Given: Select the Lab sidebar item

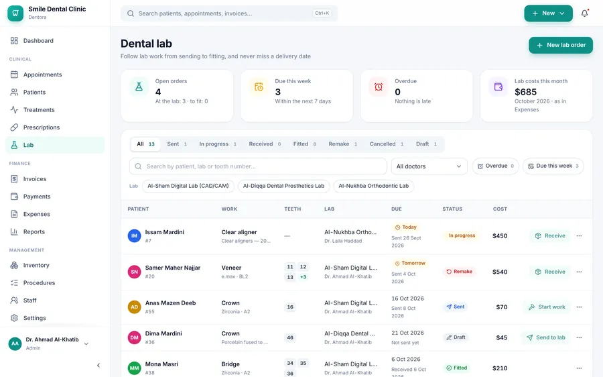Looking at the screenshot, I should click(55, 145).
